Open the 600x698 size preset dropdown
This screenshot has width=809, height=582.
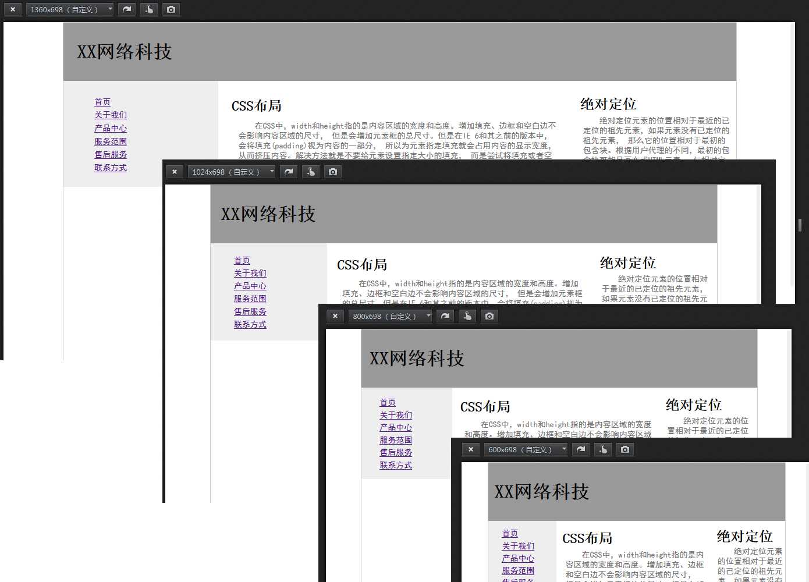coord(526,449)
